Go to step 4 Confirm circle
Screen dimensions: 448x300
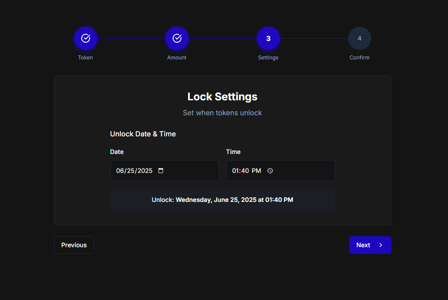pyautogui.click(x=359, y=38)
